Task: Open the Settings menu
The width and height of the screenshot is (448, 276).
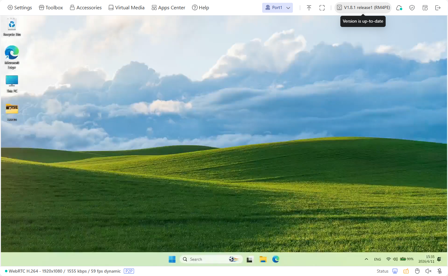Action: [x=20, y=7]
